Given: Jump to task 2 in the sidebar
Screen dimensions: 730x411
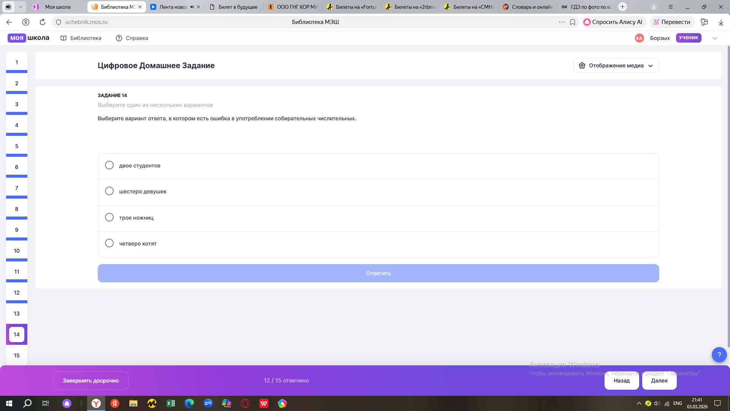Looking at the screenshot, I should 17,83.
